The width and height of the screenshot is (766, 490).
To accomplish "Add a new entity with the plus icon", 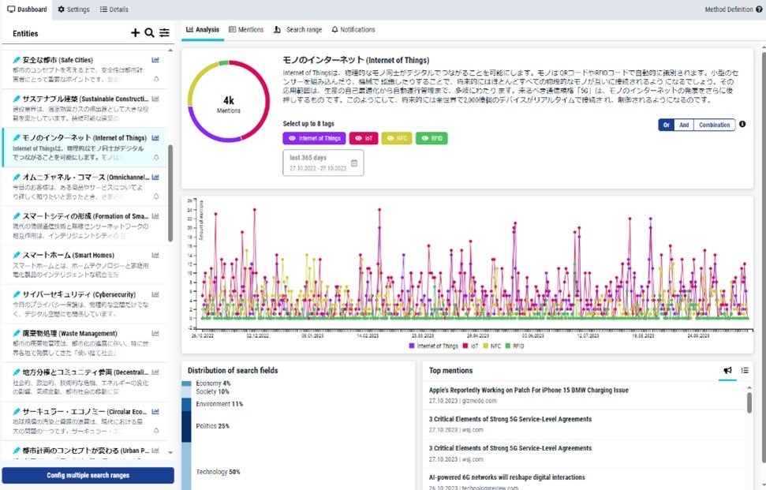I will [x=136, y=32].
